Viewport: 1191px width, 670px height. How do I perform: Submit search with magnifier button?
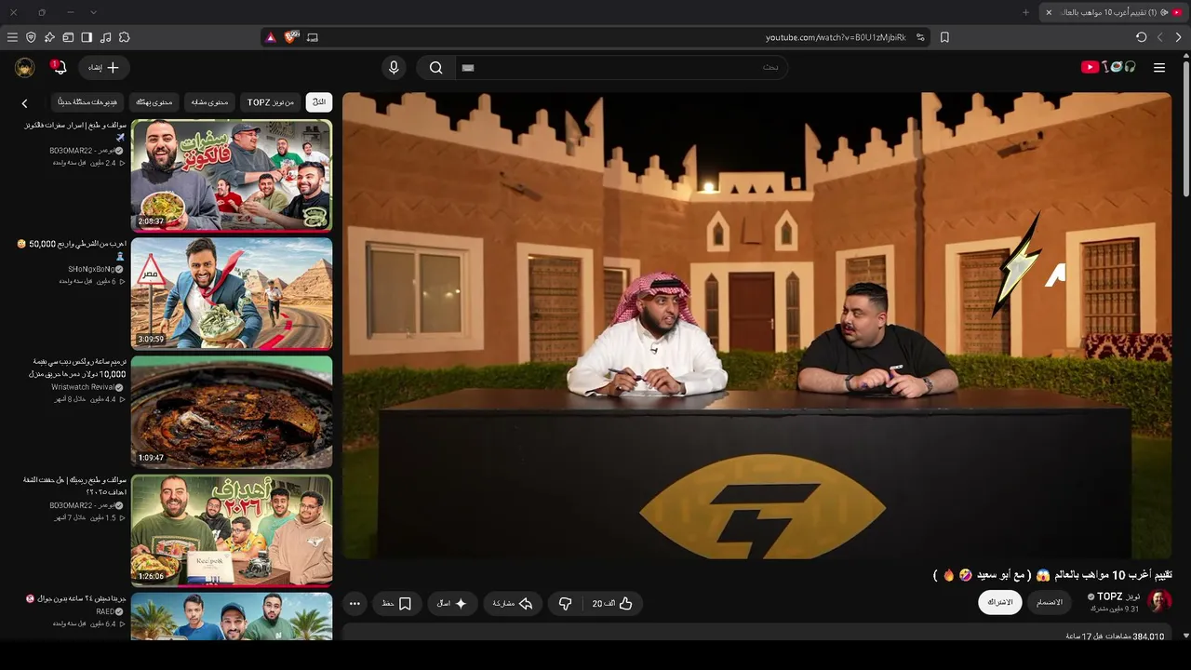click(435, 67)
